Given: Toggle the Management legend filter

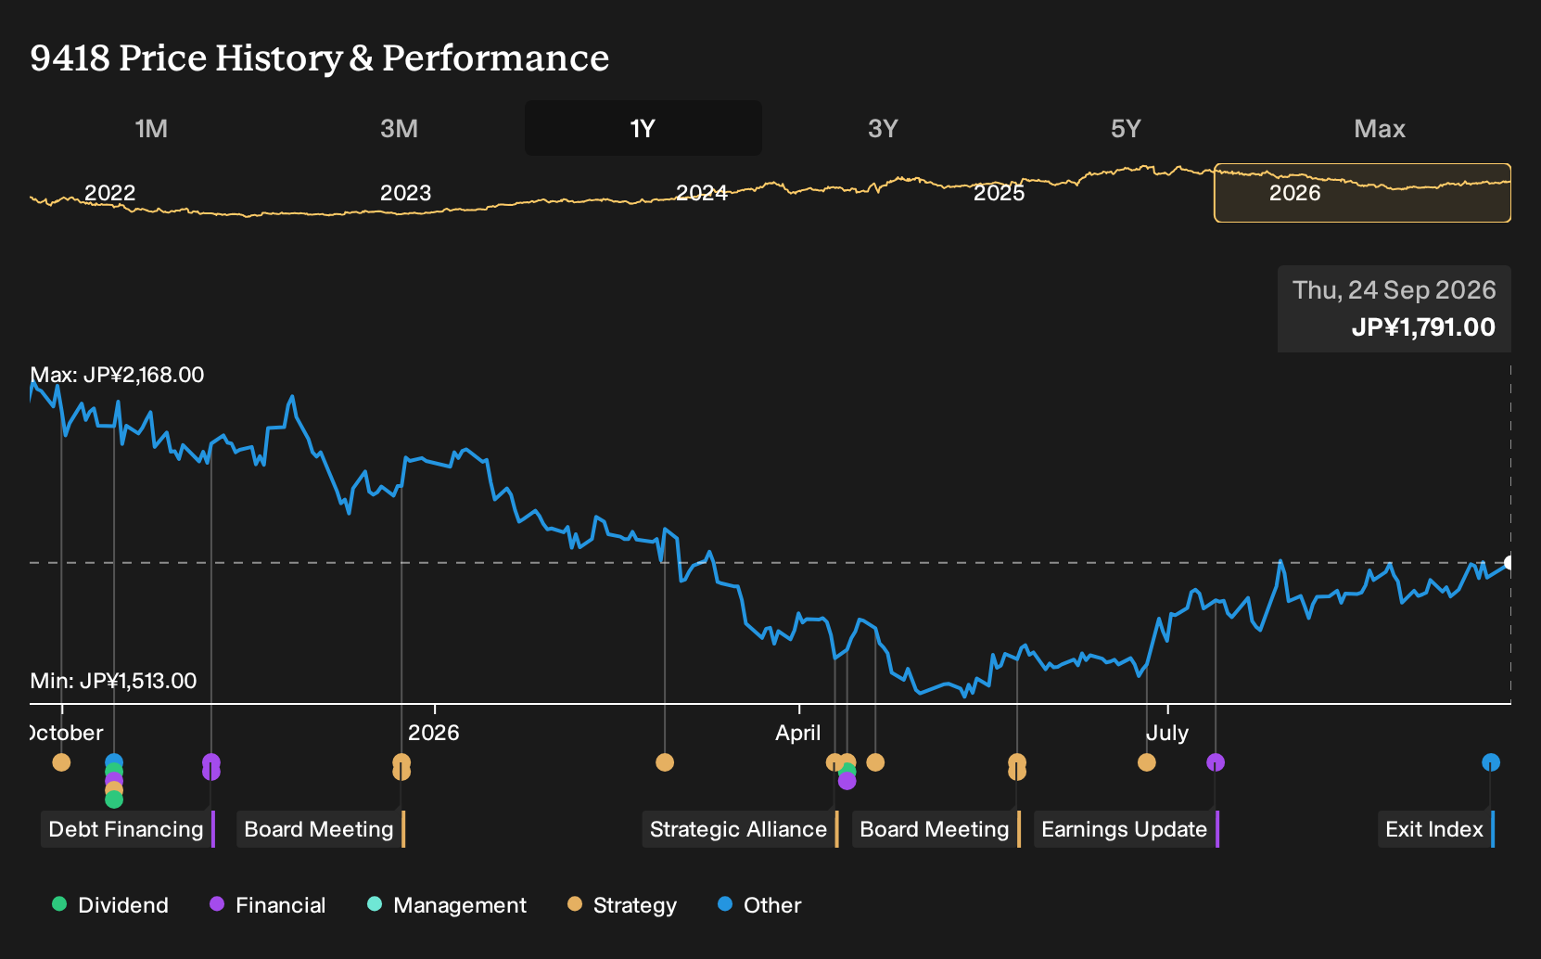Looking at the screenshot, I should point(447,905).
